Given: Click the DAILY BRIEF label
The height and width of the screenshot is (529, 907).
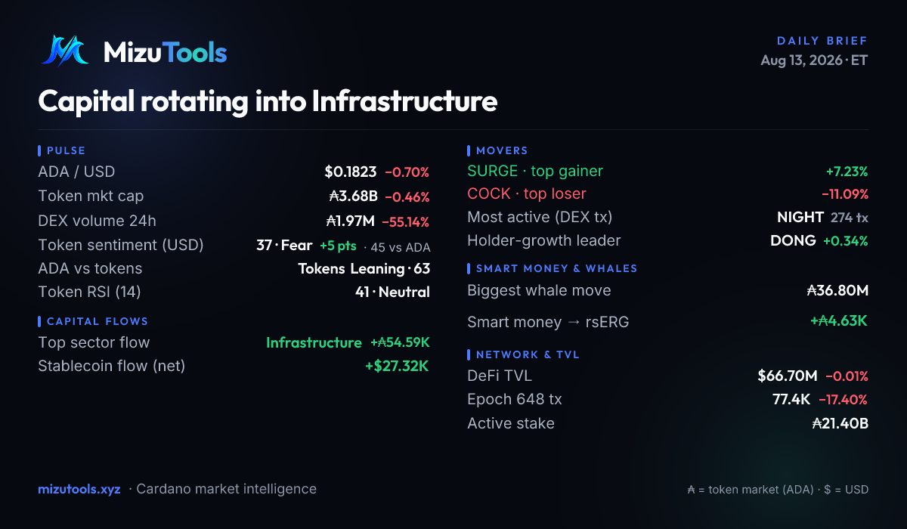Looking at the screenshot, I should click(x=822, y=41).
